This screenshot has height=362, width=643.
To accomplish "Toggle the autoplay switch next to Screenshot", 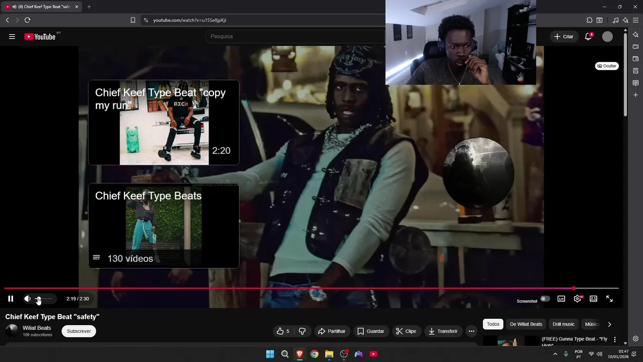I will (x=545, y=299).
